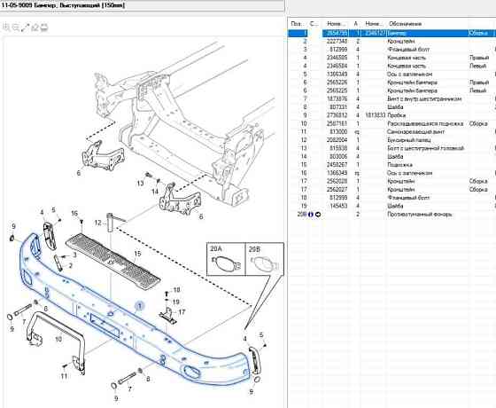Viewport: 496px width, 408px height.
Task: Select part row 803006 at position 14
Action: coord(391,156)
